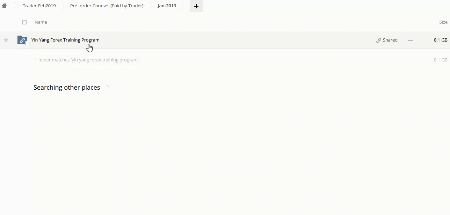
Task: Sort files by the Name column
Action: (x=41, y=22)
